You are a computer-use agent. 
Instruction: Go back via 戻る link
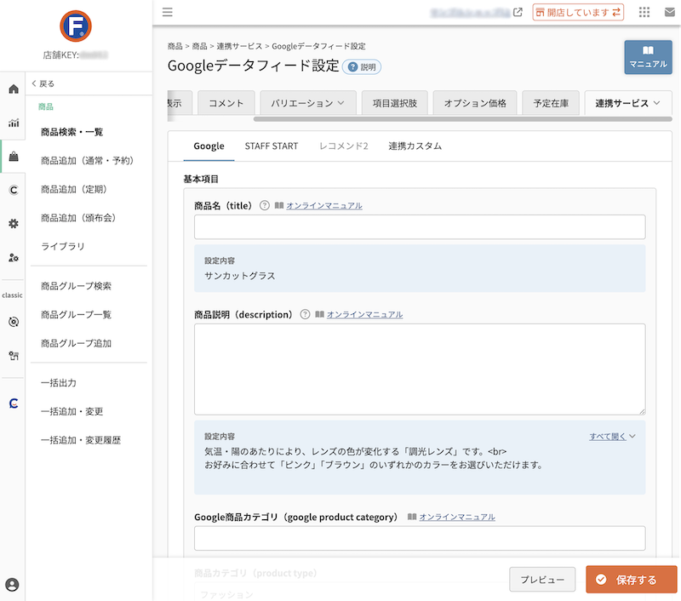pos(43,83)
